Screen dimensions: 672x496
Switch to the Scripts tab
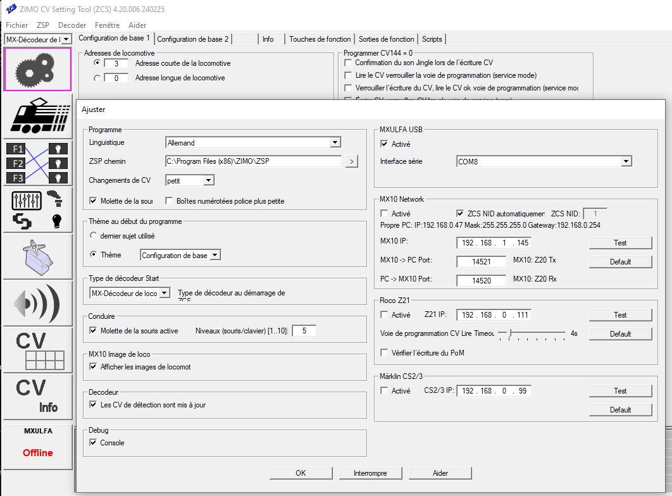tap(432, 39)
